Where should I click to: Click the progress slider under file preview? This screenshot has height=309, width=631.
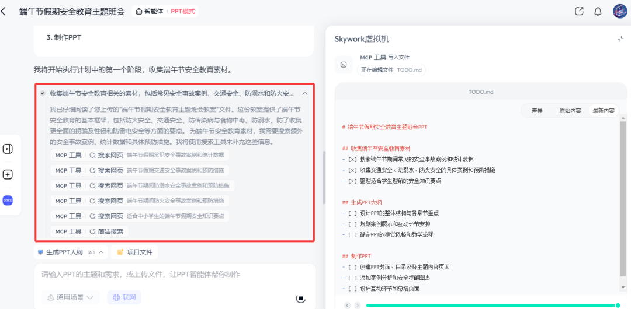click(492, 306)
